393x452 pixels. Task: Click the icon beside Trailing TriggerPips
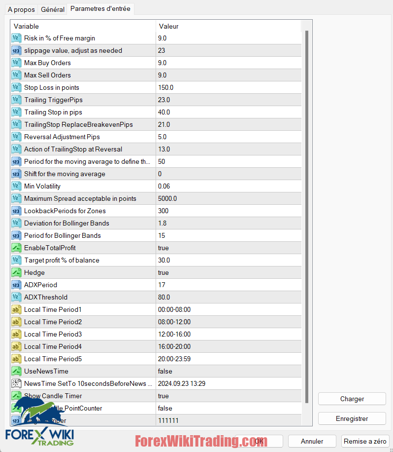coord(16,100)
